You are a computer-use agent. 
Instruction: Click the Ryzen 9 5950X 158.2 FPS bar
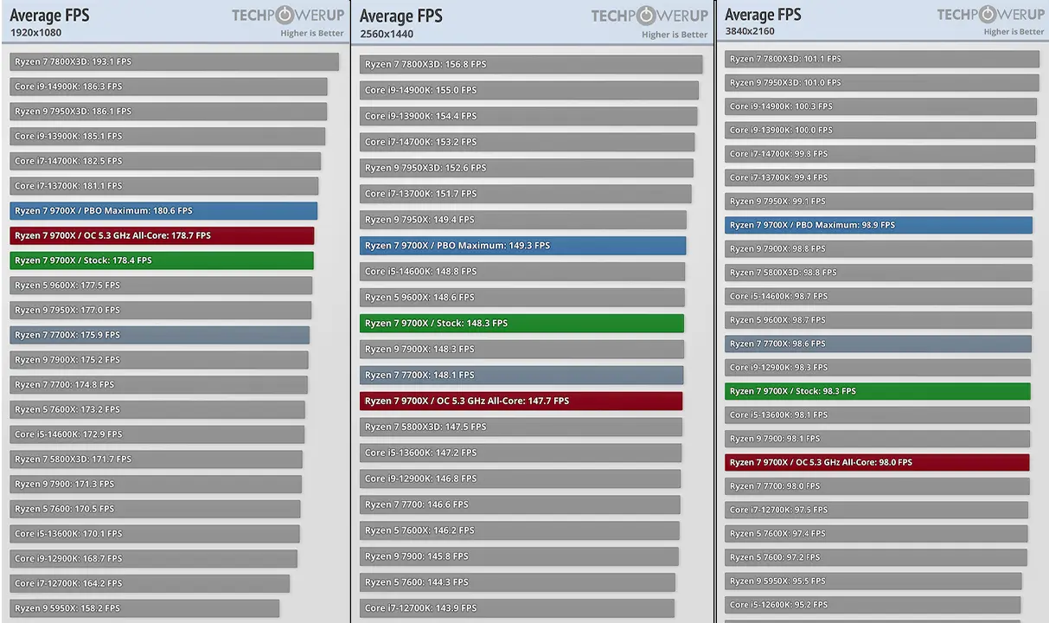pyautogui.click(x=144, y=608)
